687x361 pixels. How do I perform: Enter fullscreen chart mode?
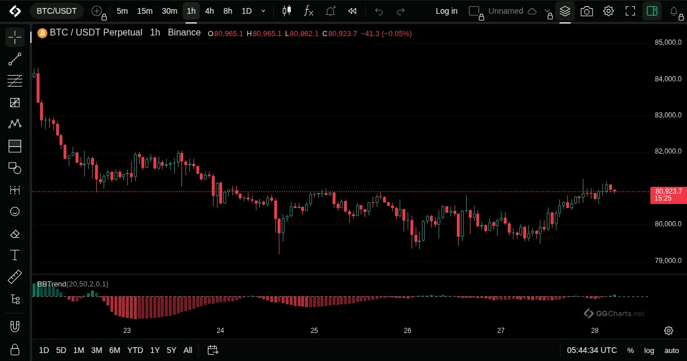630,11
